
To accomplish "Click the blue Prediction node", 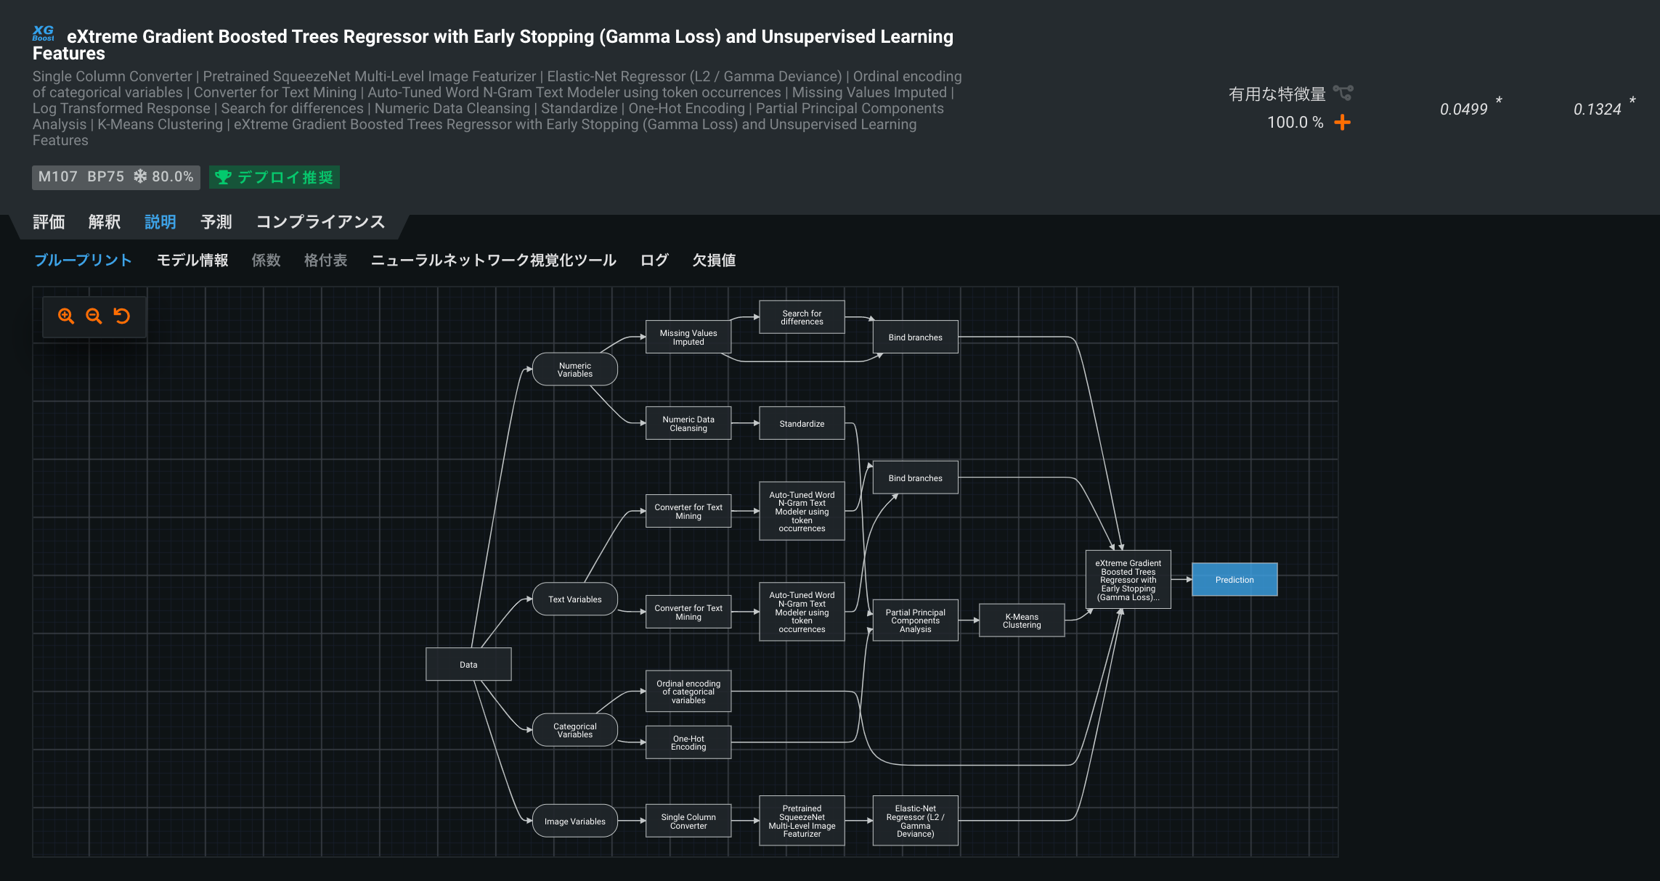I will coord(1234,579).
